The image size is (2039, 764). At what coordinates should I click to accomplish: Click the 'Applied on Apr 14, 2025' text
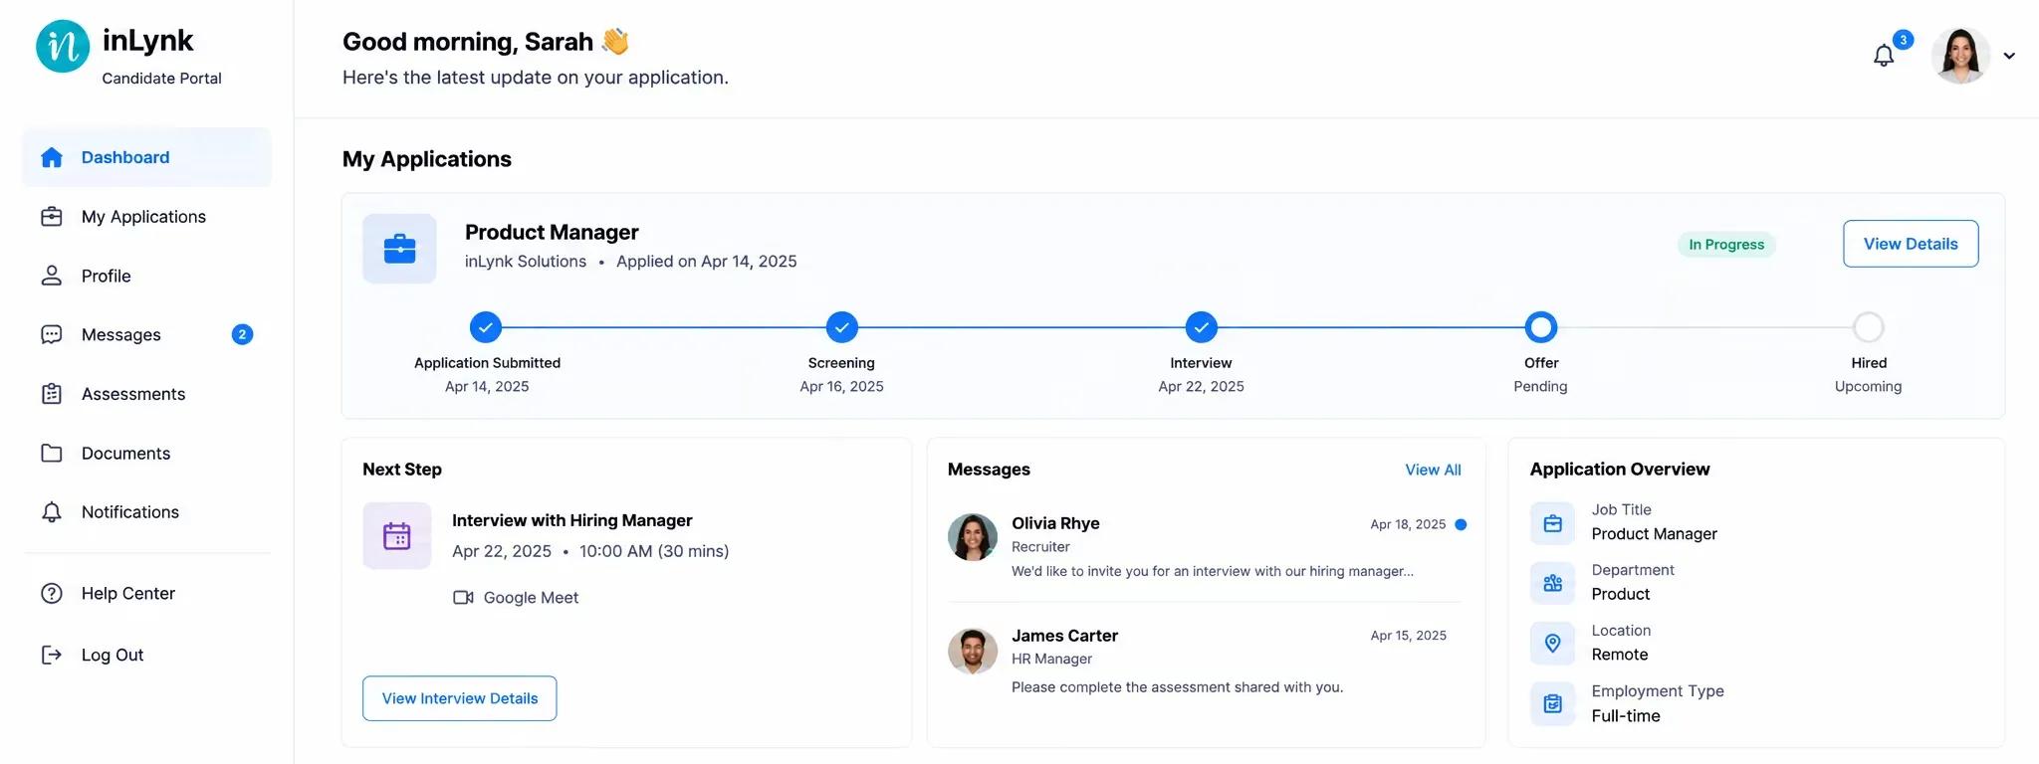point(707,262)
